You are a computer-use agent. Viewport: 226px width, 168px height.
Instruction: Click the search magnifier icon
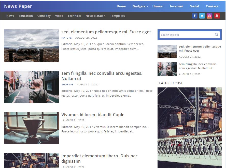pos(216,35)
